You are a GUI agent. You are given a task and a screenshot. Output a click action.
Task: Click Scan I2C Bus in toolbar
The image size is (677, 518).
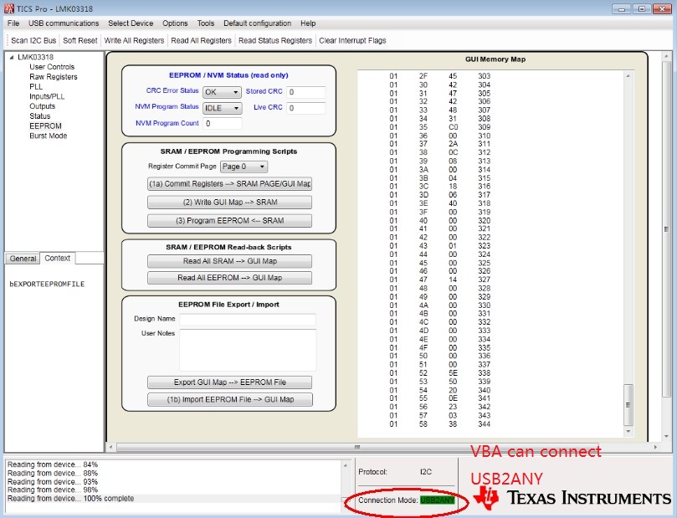coord(33,40)
